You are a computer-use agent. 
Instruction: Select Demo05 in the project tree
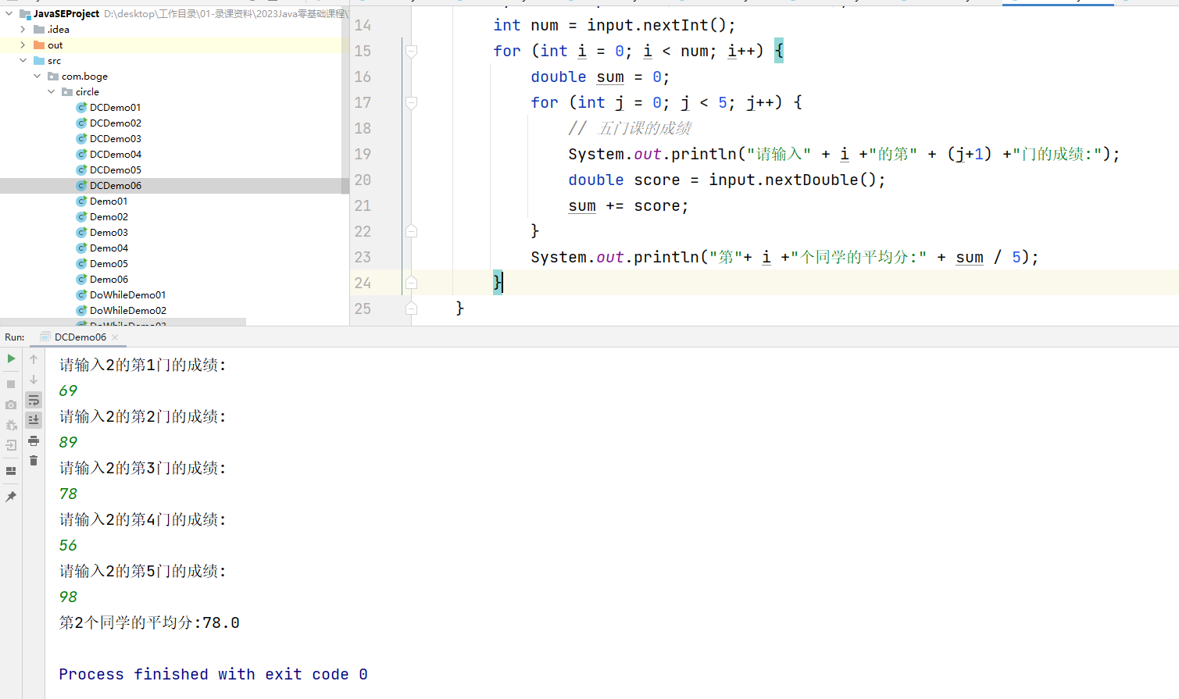click(109, 263)
